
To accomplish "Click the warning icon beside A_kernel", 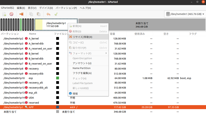I will (x=26, y=39).
